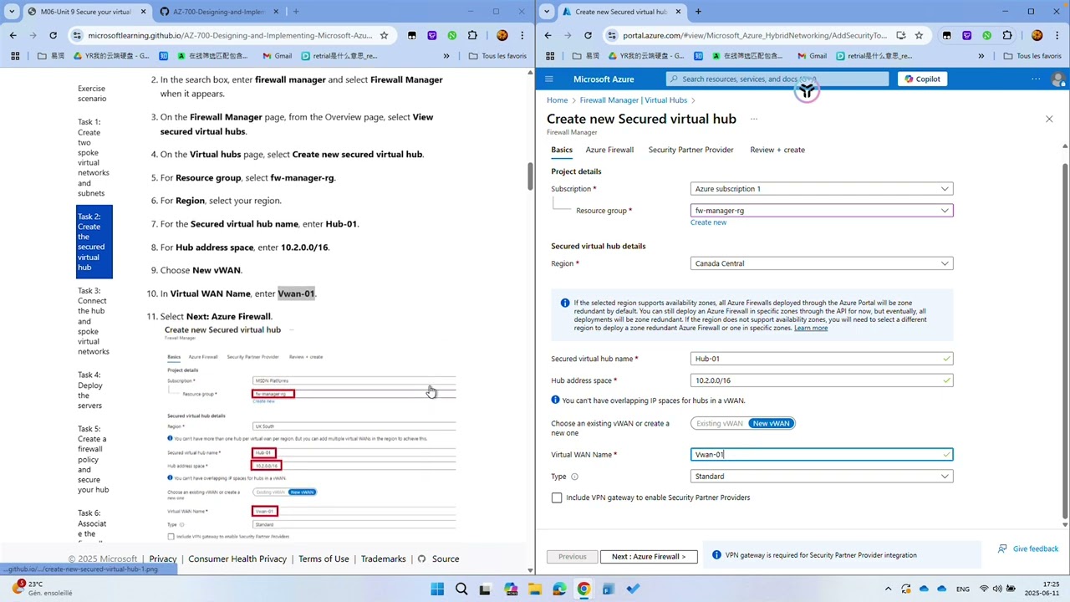The image size is (1070, 602).
Task: Close the Create new Secured virtual hub blade
Action: pyautogui.click(x=1049, y=119)
